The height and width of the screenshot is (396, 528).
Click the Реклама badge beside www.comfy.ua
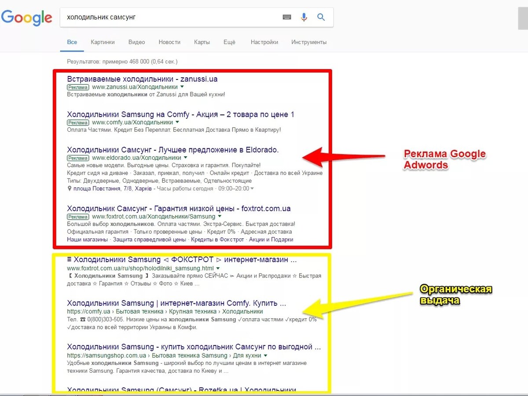[78, 122]
